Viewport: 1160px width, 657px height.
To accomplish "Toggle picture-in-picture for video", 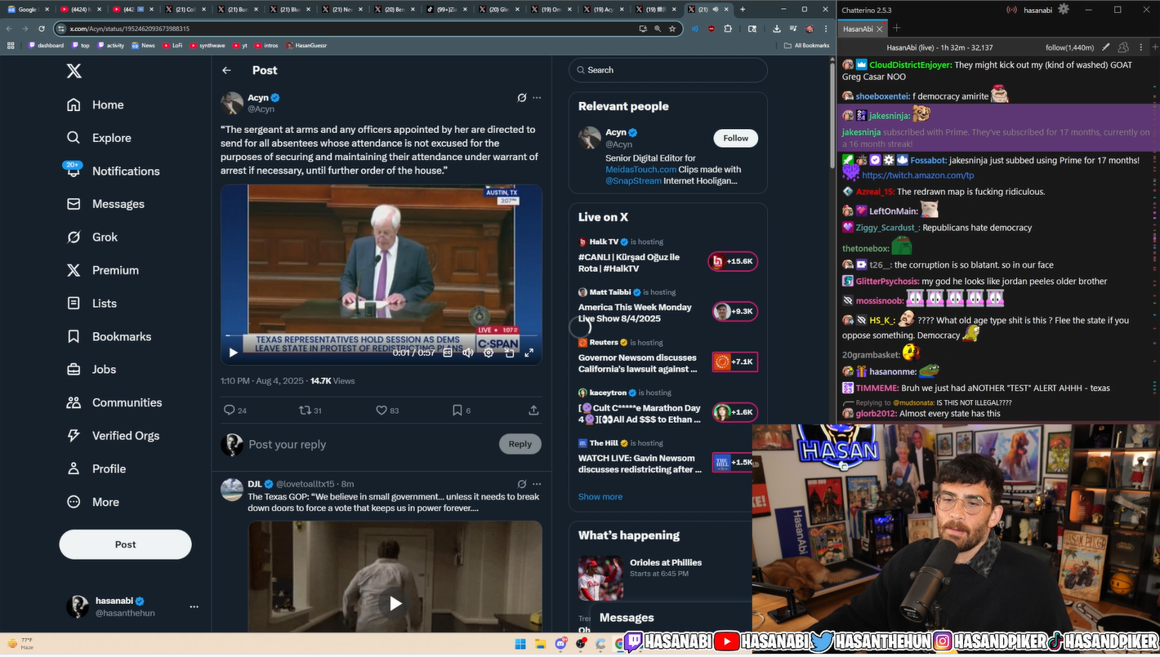I will (x=509, y=353).
